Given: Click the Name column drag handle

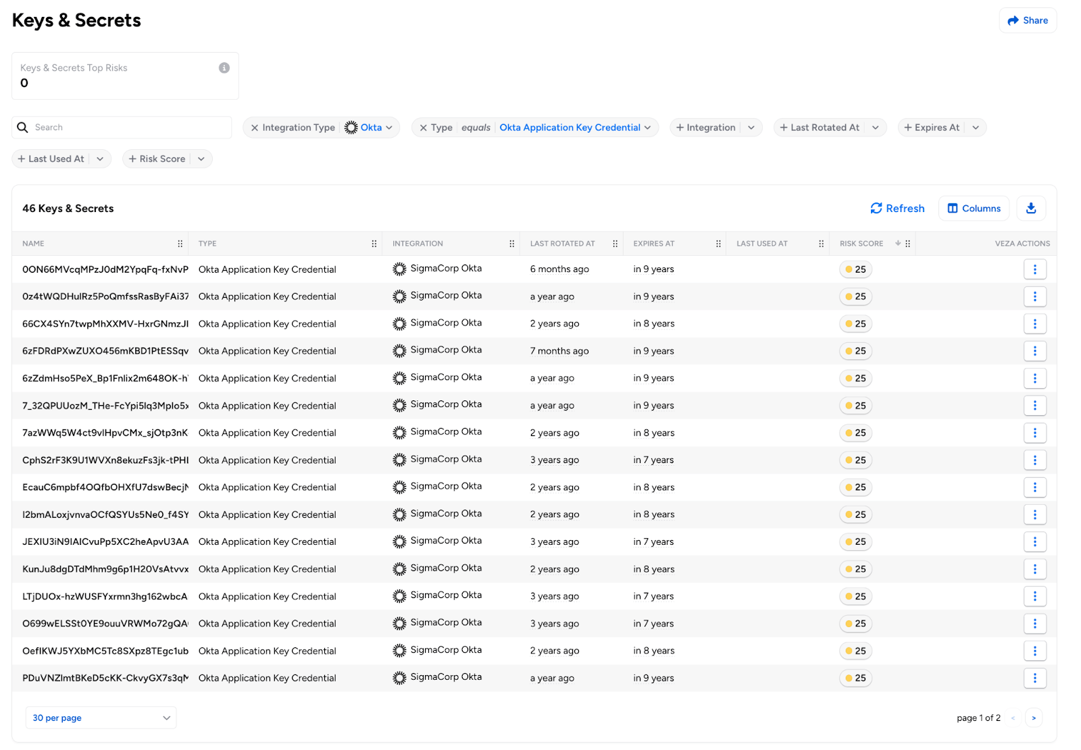Looking at the screenshot, I should pos(180,244).
